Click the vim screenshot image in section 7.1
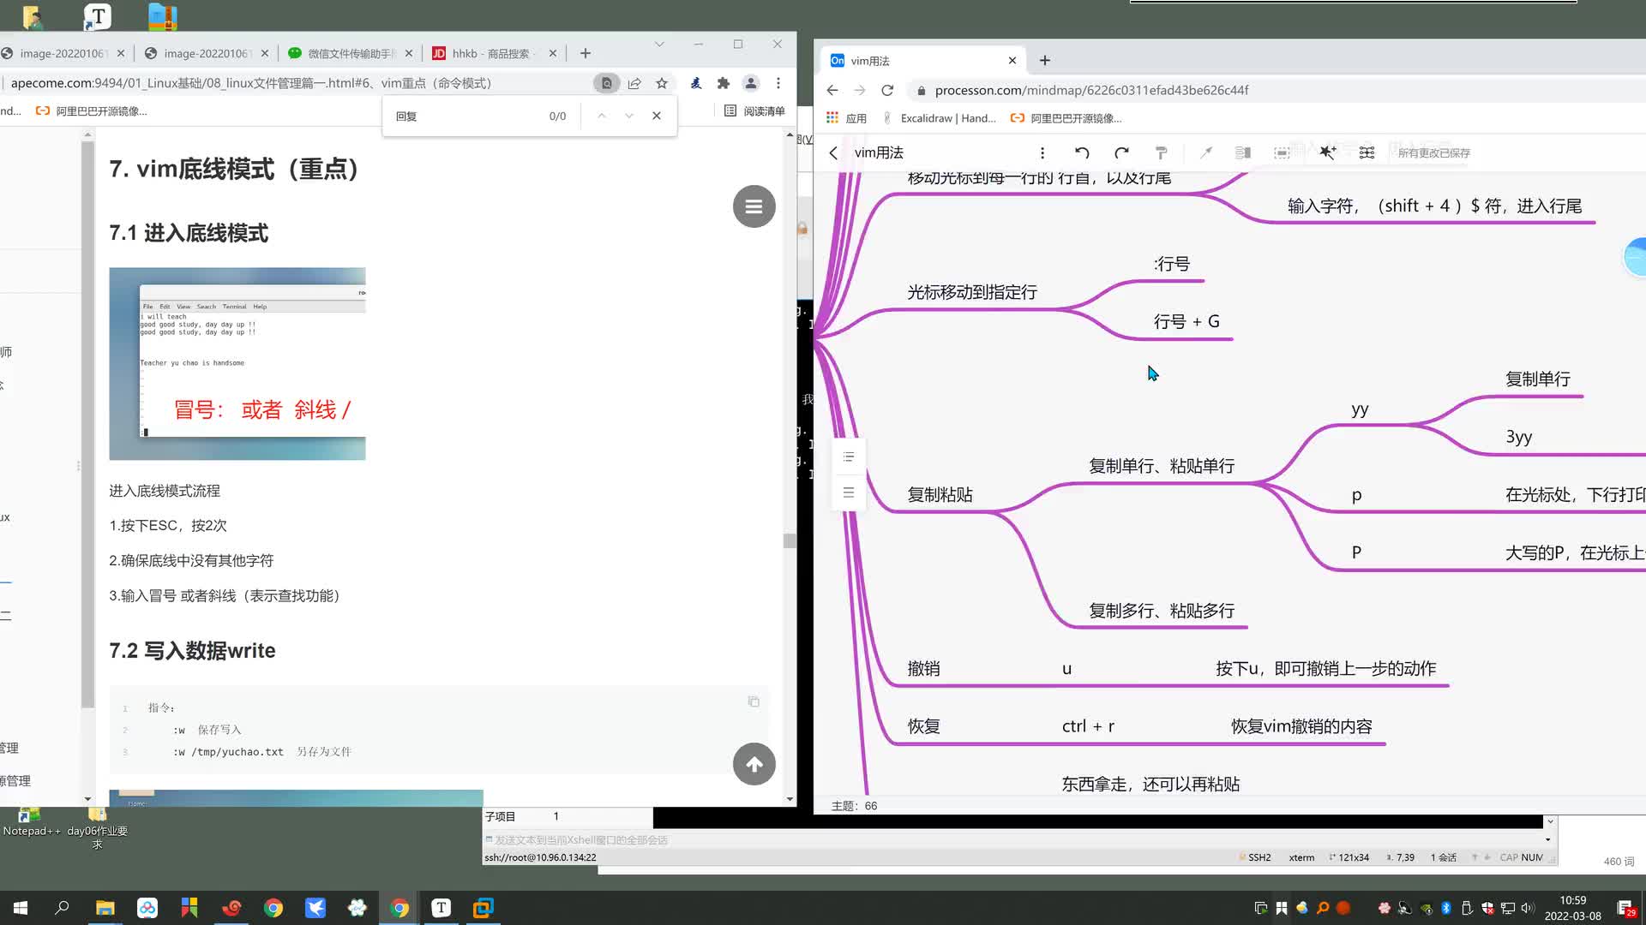The width and height of the screenshot is (1646, 925). [x=237, y=364]
